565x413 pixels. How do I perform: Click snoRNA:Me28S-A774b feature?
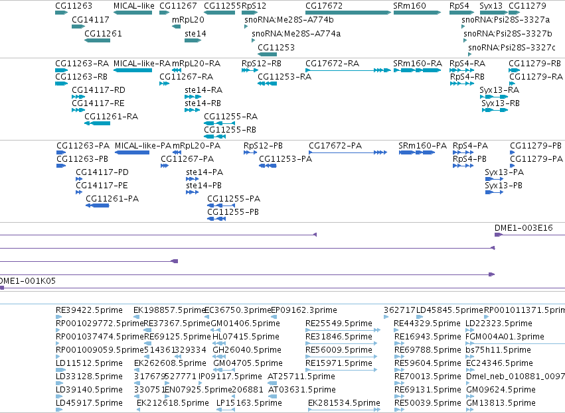click(246, 27)
